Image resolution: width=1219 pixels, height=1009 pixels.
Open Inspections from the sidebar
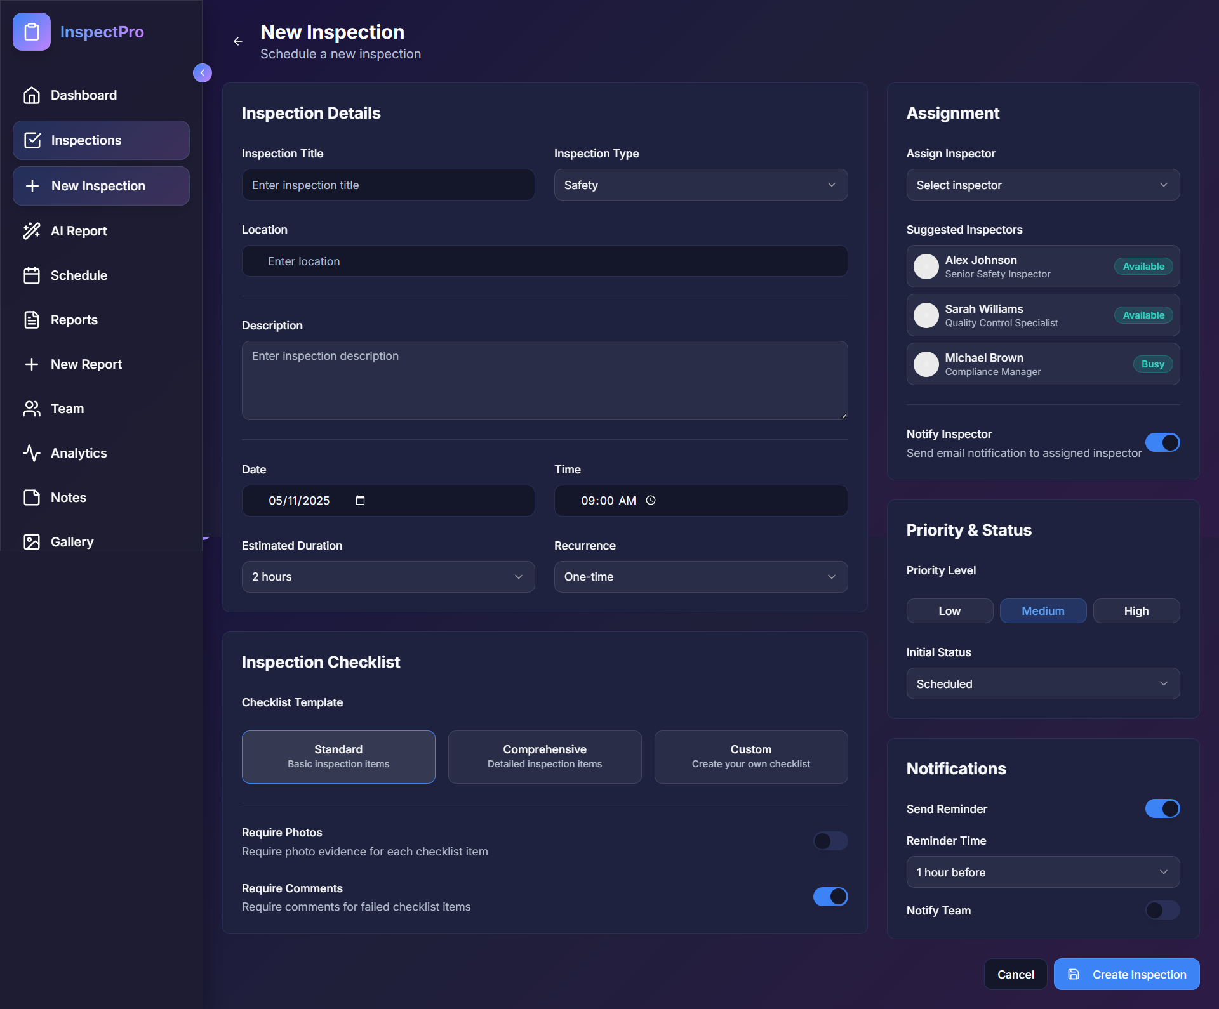(x=101, y=140)
